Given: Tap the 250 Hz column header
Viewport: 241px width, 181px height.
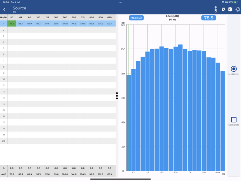Looking at the screenshot, I should pos(74,17).
